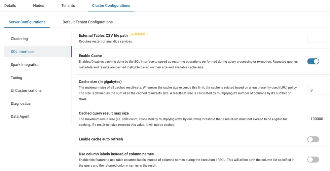
Task: Select the Cluster Configurations tab
Action: (x=111, y=6)
